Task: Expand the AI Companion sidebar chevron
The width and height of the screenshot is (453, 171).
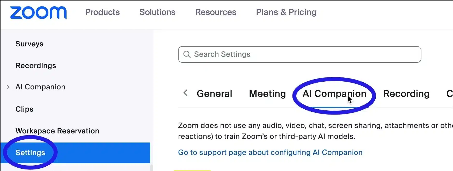Action: coord(8,87)
